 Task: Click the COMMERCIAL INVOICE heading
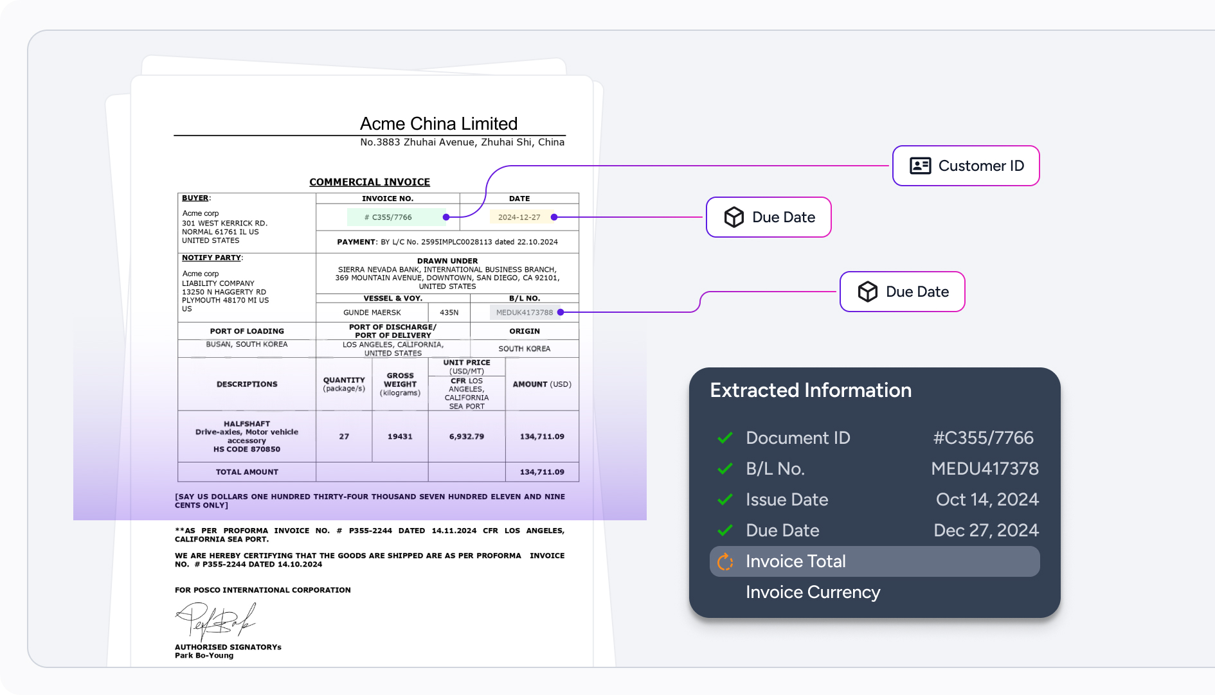pos(370,182)
